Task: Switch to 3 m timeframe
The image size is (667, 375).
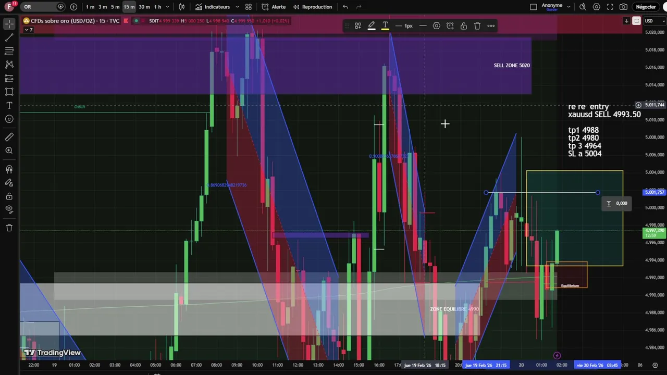Action: (x=103, y=7)
